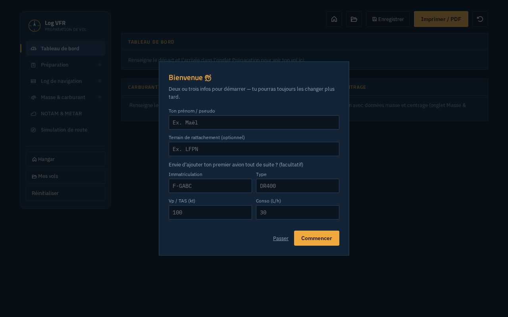508x317 pixels.
Task: Click the Masse & carburant scale icon
Action: click(33, 97)
